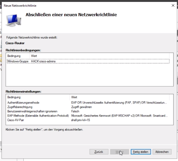Click the network policy computer icon

tap(14, 20)
